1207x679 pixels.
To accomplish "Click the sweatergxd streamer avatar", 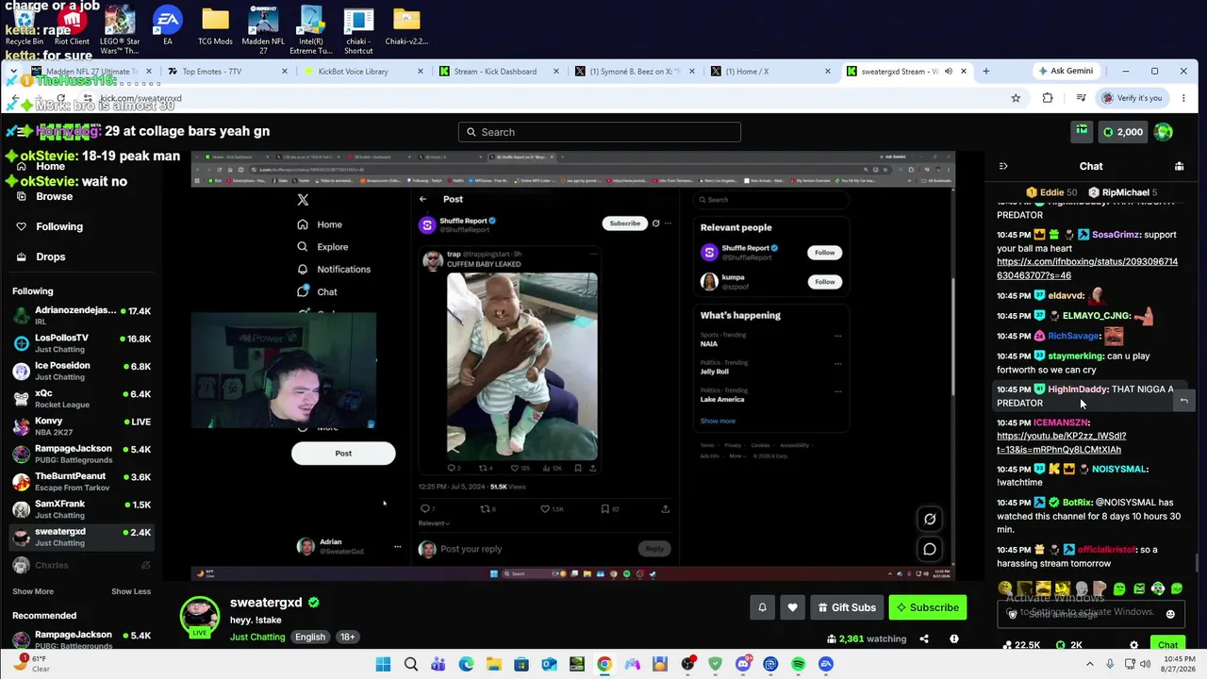I will pos(200,617).
